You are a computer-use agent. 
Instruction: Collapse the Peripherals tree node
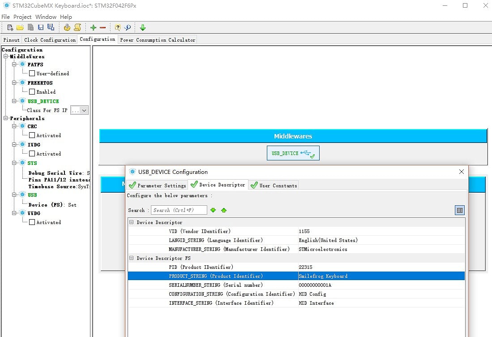(x=6, y=118)
